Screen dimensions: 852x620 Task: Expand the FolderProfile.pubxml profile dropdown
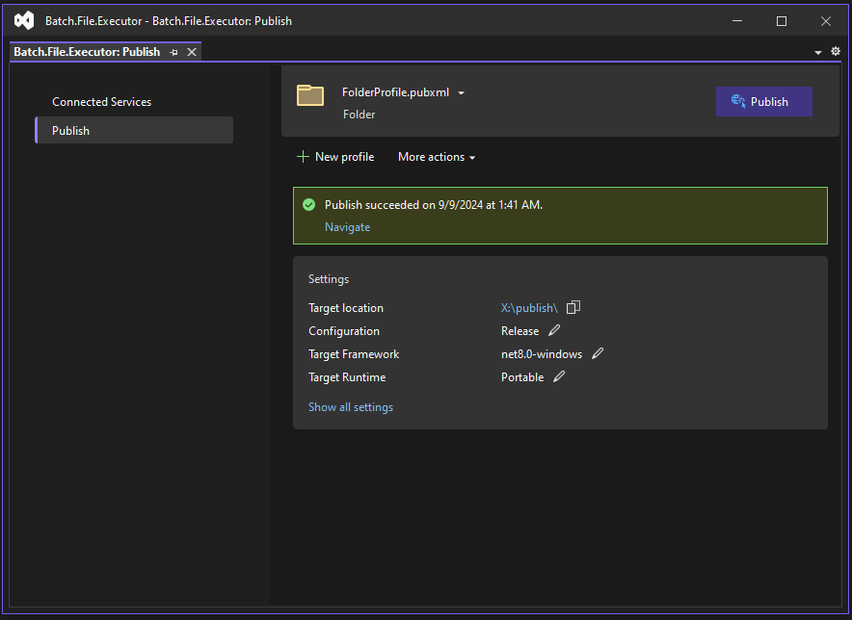[x=461, y=93]
